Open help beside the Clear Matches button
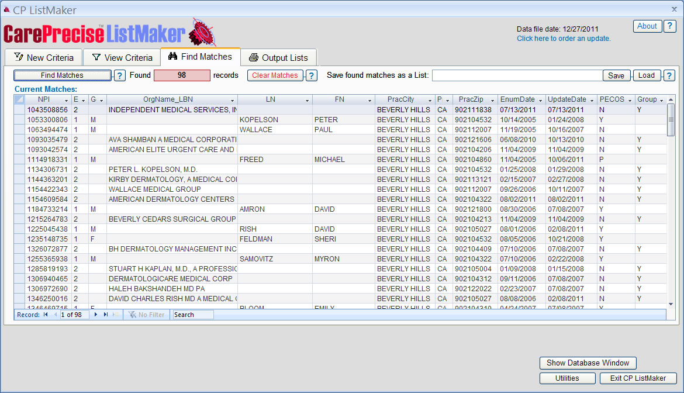 tap(312, 75)
